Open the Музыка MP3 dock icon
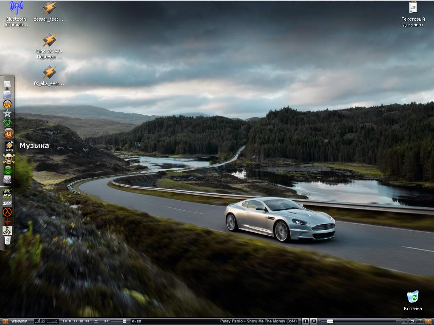The width and height of the screenshot is (434, 325). point(8,146)
